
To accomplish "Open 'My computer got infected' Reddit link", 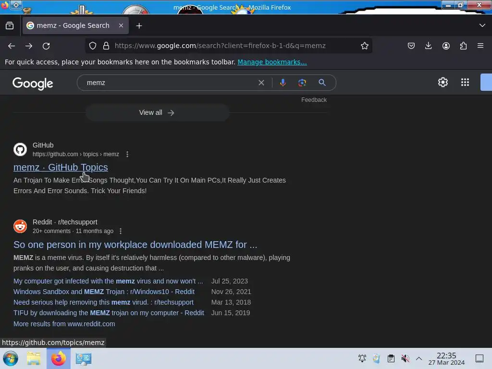I will tap(108, 281).
